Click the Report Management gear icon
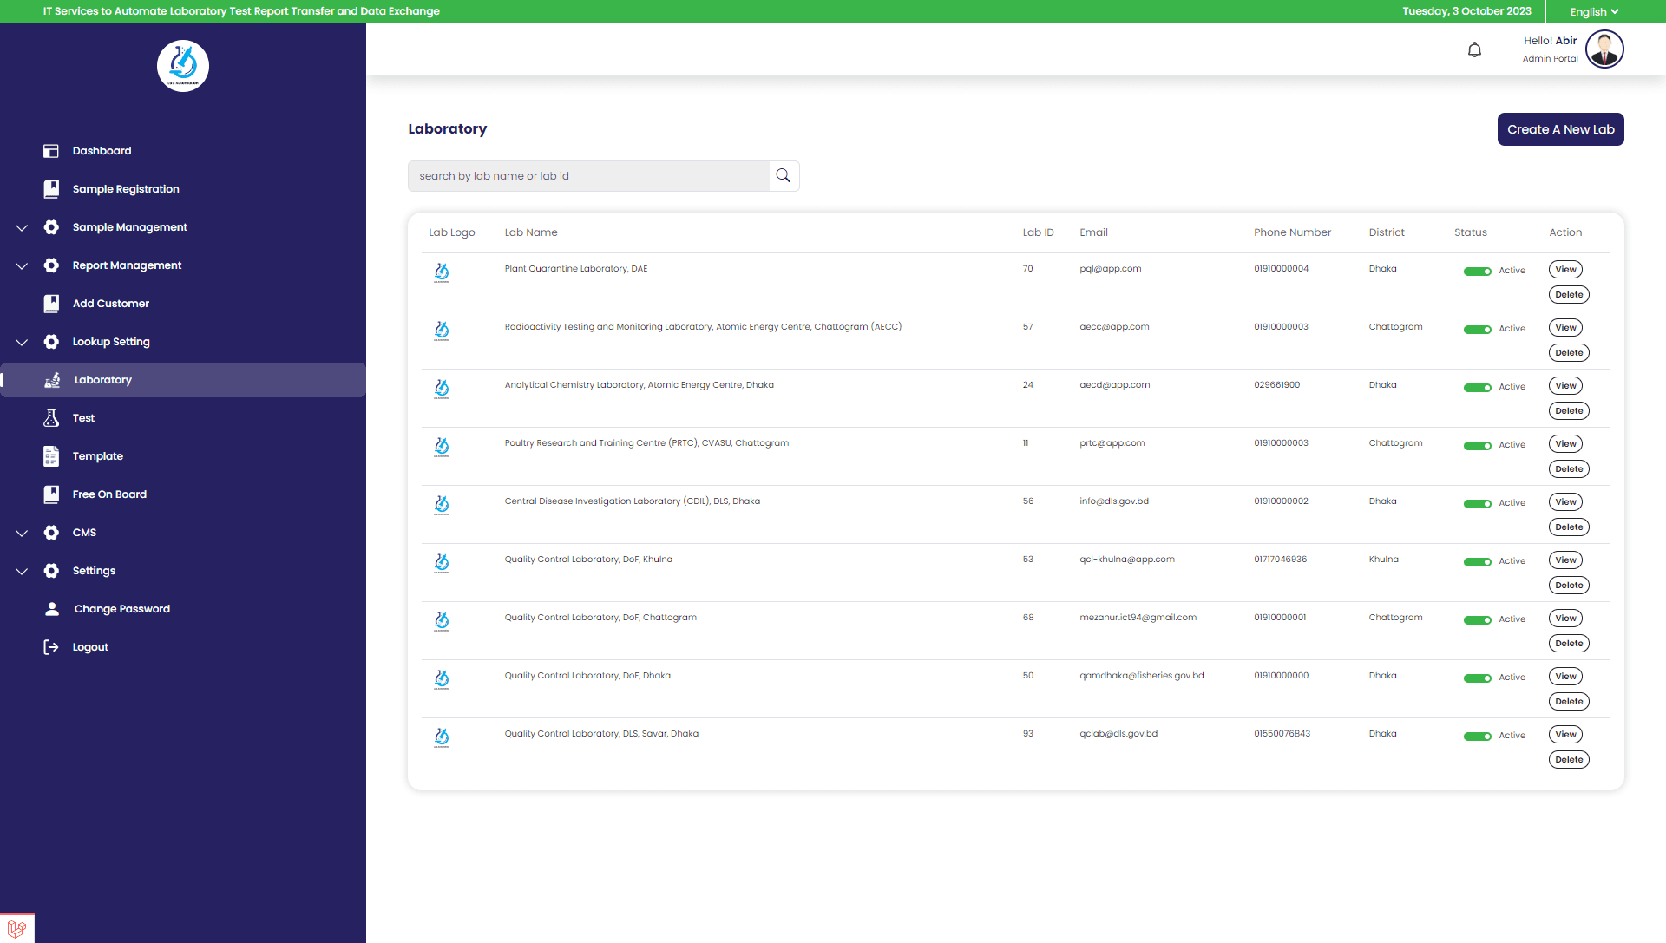This screenshot has height=943, width=1666. [x=51, y=265]
